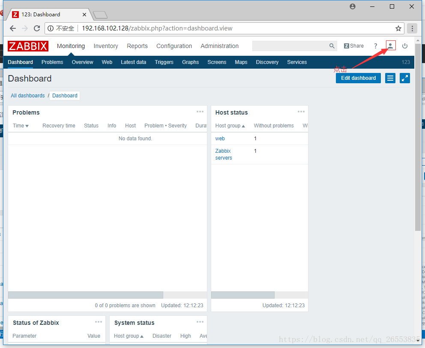Bookmark this page with star icon
Screen dimensions: 425x348
point(398,28)
